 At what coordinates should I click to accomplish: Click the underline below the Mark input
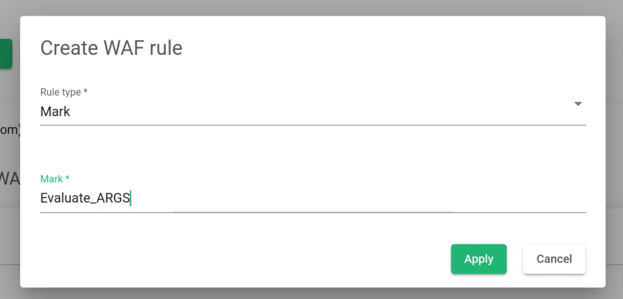[313, 213]
